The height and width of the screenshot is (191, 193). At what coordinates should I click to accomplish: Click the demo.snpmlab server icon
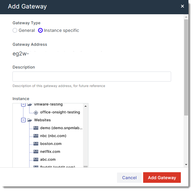click(36, 128)
